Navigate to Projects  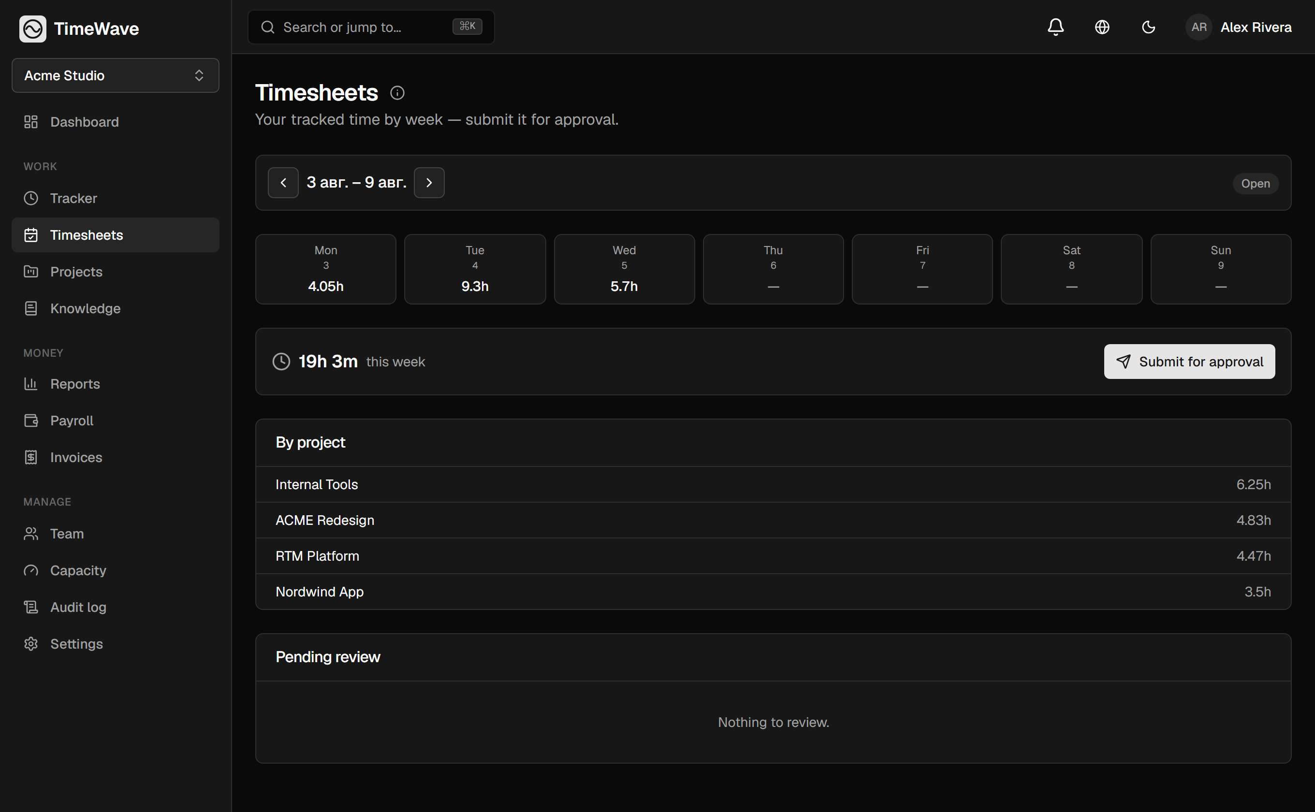[116, 272]
